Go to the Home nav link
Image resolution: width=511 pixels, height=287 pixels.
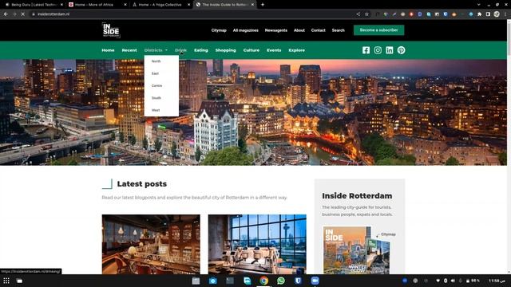point(108,50)
